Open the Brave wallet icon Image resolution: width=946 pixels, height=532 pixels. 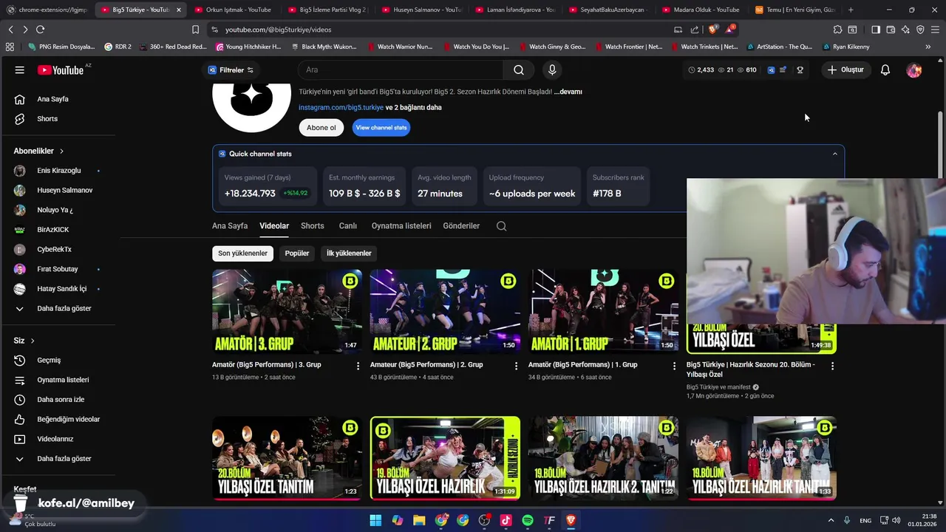[x=891, y=30]
